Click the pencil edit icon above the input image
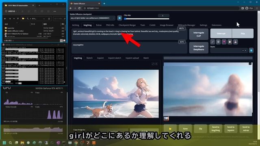The height and width of the screenshot is (146, 260). 153,64
